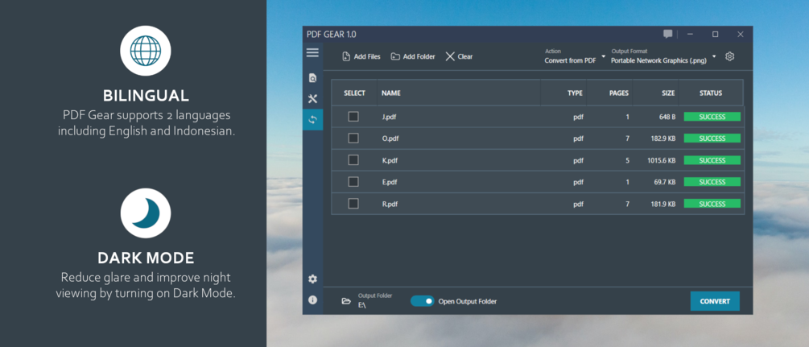Click the SELECT column header
The width and height of the screenshot is (809, 347).
point(354,93)
